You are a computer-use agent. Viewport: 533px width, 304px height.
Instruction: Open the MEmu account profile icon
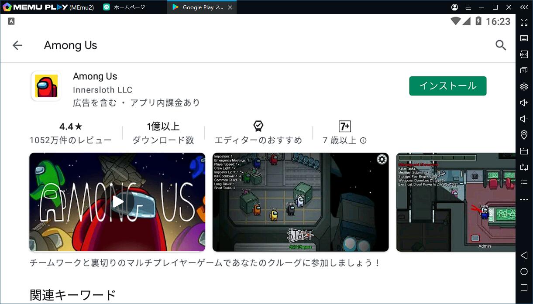[455, 7]
